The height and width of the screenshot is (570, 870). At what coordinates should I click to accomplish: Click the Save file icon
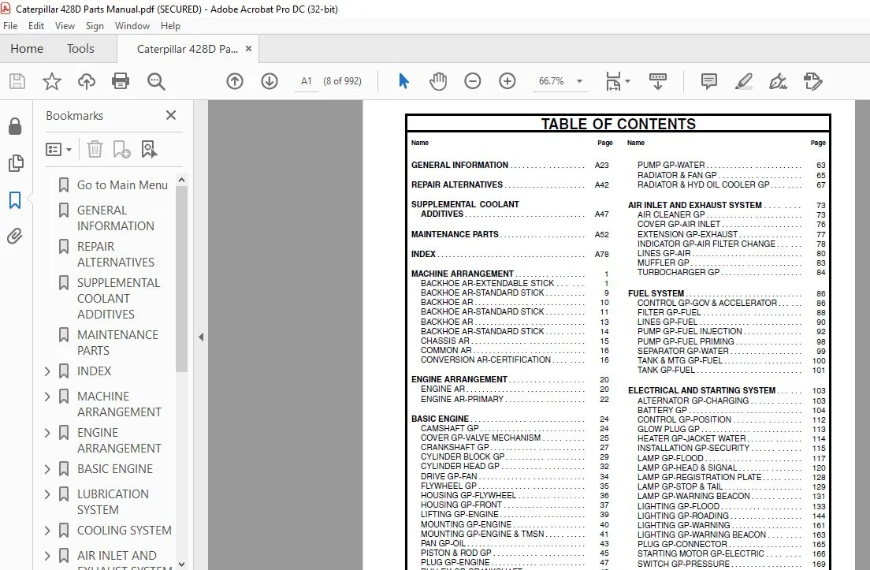pyautogui.click(x=17, y=81)
